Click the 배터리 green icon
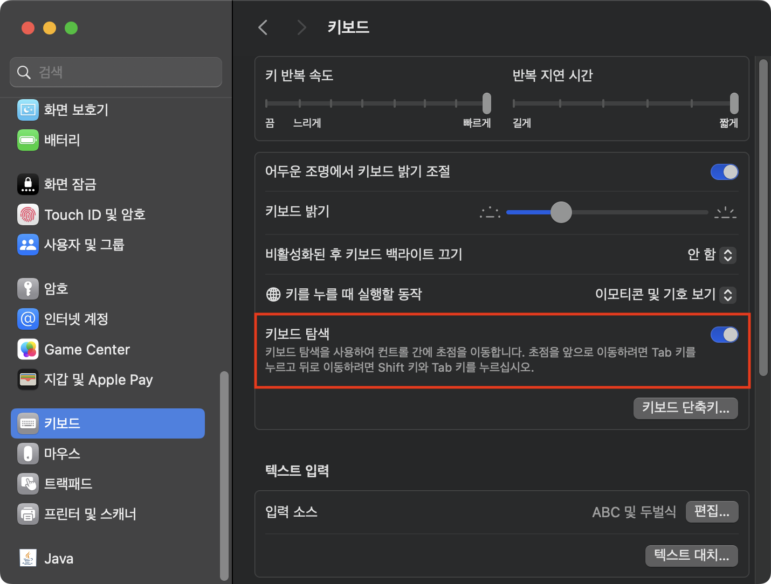The image size is (771, 584). coord(28,140)
